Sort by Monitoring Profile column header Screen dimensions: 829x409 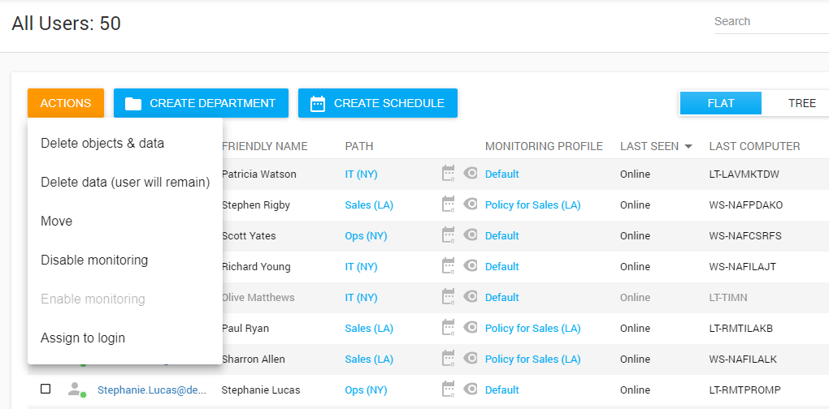click(x=544, y=146)
